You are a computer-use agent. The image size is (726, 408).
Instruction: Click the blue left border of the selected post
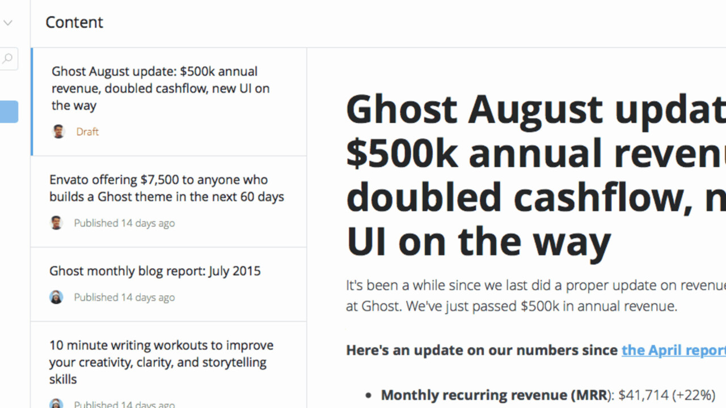coord(33,102)
